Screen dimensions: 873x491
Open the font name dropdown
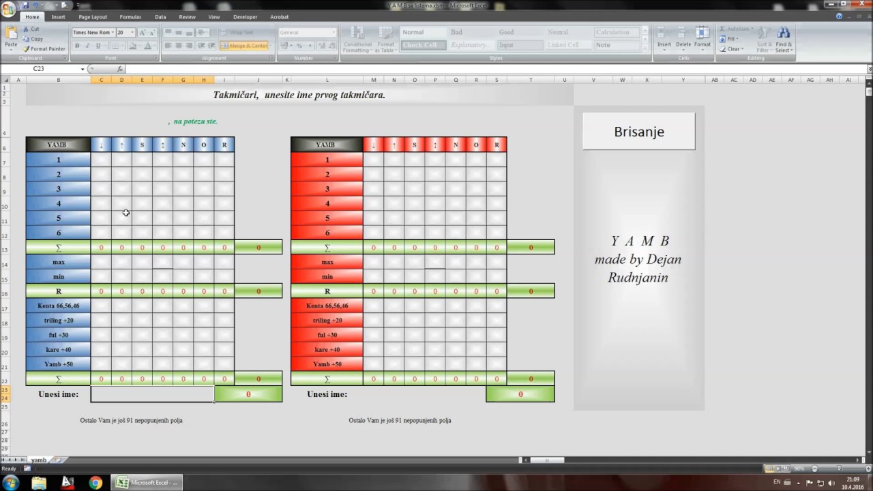pos(111,33)
